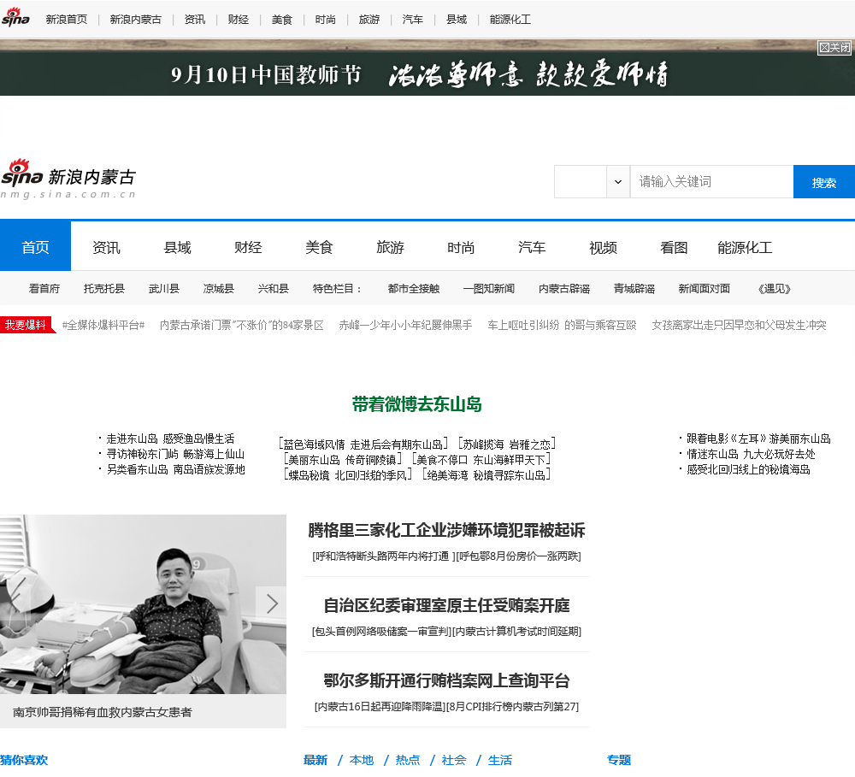Viewport: 855px width, 777px height.
Task: Open 新闻面对面 column link
Action: (704, 288)
